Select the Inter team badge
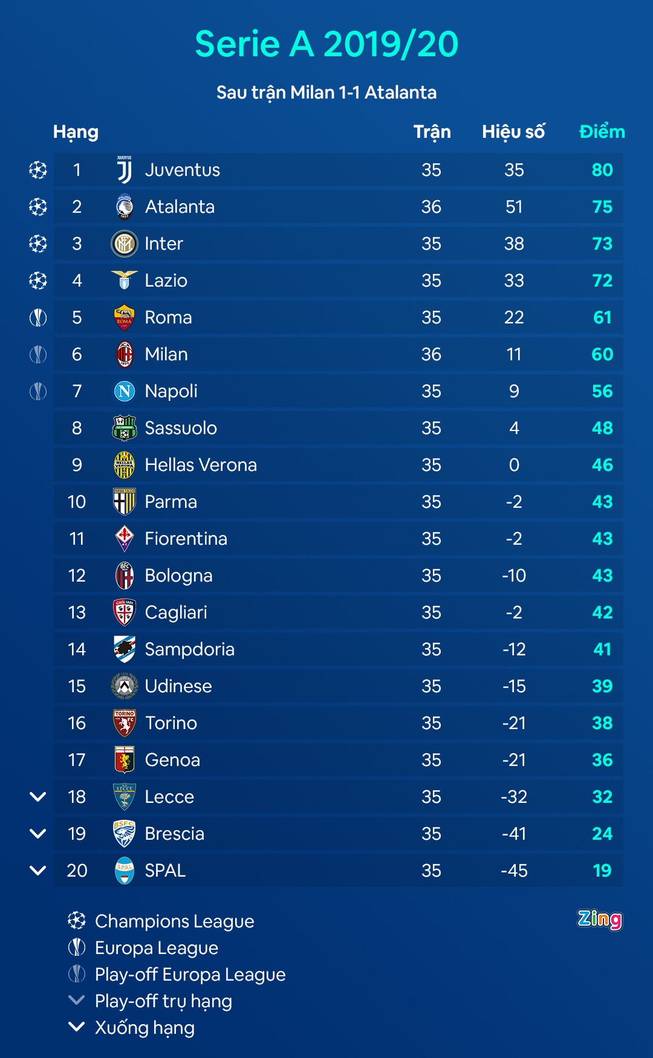This screenshot has height=1058, width=653. 125,244
